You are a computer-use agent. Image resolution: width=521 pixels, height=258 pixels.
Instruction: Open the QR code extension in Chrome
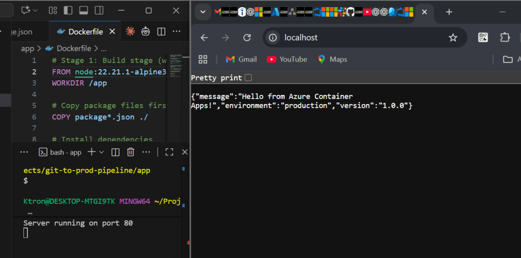(x=483, y=38)
